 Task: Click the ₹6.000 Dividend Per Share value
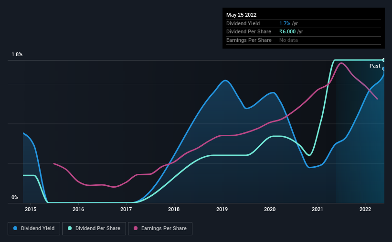point(287,32)
